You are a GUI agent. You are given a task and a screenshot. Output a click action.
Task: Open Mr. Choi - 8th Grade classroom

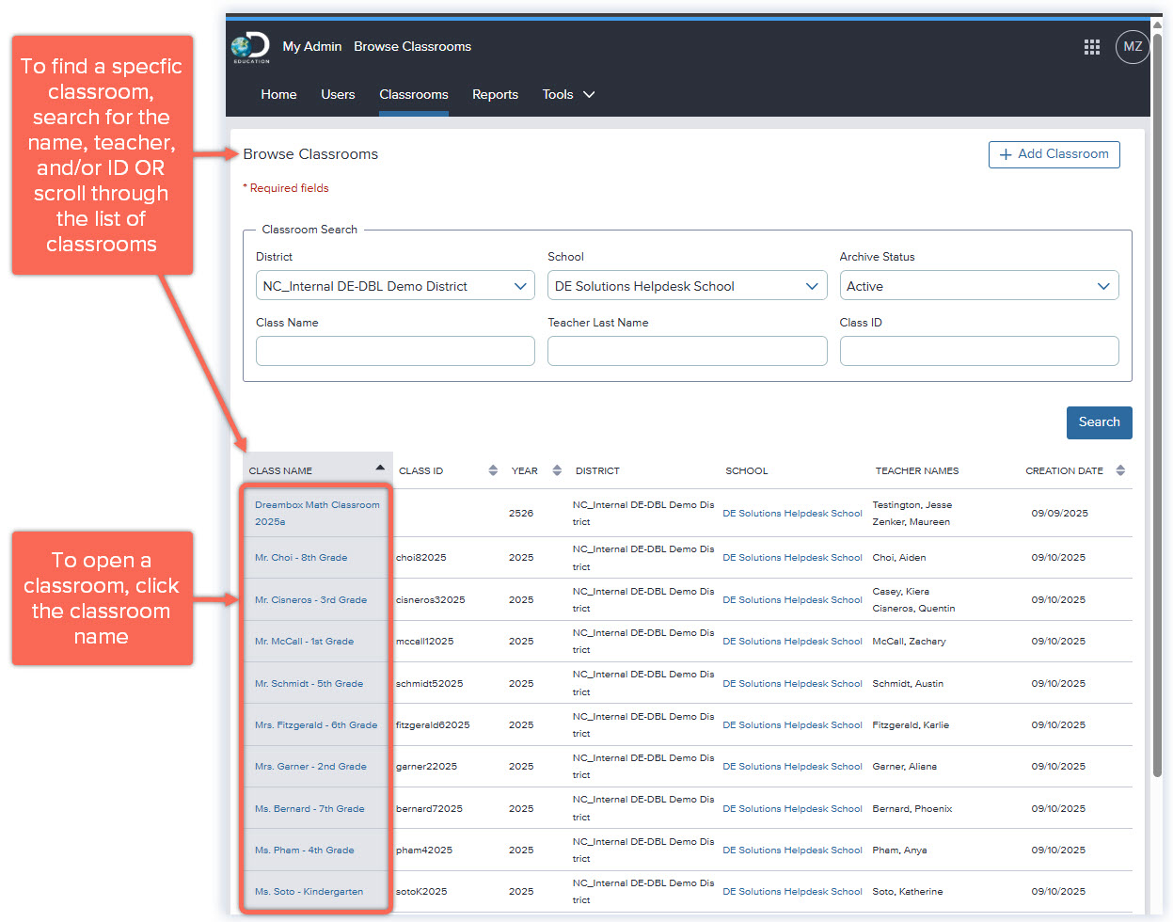click(x=301, y=558)
